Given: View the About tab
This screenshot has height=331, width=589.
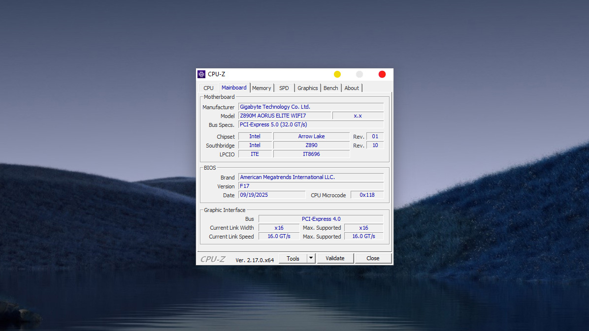Looking at the screenshot, I should pos(352,88).
